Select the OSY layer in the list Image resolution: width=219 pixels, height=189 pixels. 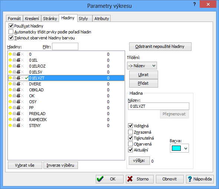pos(66,102)
